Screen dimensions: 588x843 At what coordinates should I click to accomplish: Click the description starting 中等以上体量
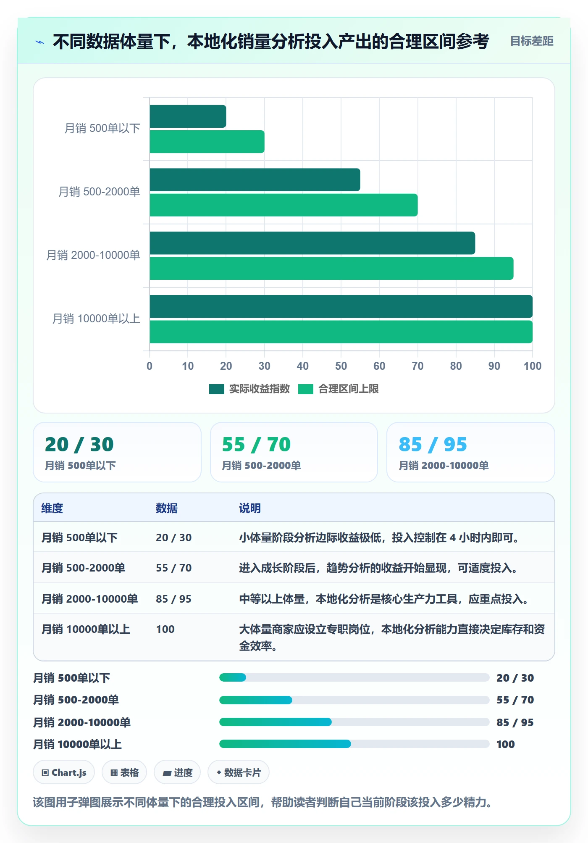(x=384, y=599)
